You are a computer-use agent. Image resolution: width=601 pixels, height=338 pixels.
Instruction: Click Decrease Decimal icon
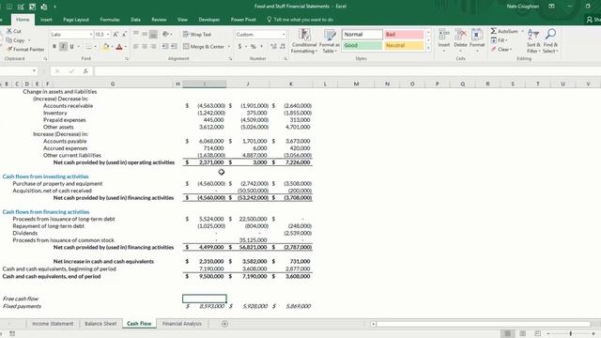(283, 47)
